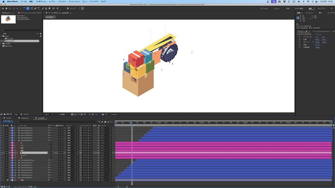The width and height of the screenshot is (335, 188).
Task: Choose the Selection arrow tool
Action: [3, 8]
